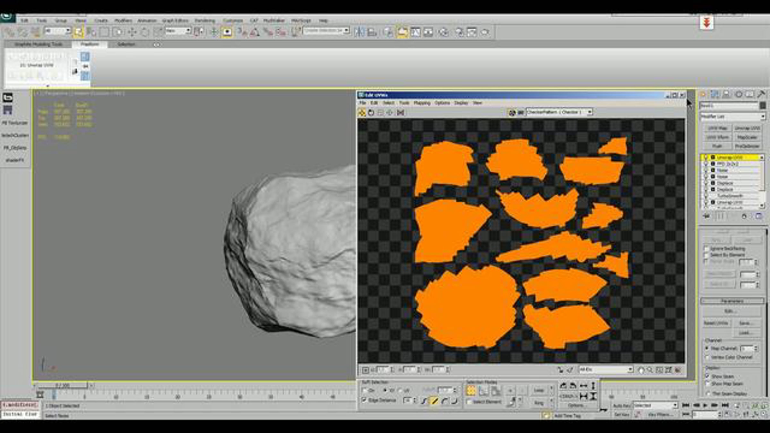Click the Play Animation button
This screenshot has height=433, width=770.
705,405
